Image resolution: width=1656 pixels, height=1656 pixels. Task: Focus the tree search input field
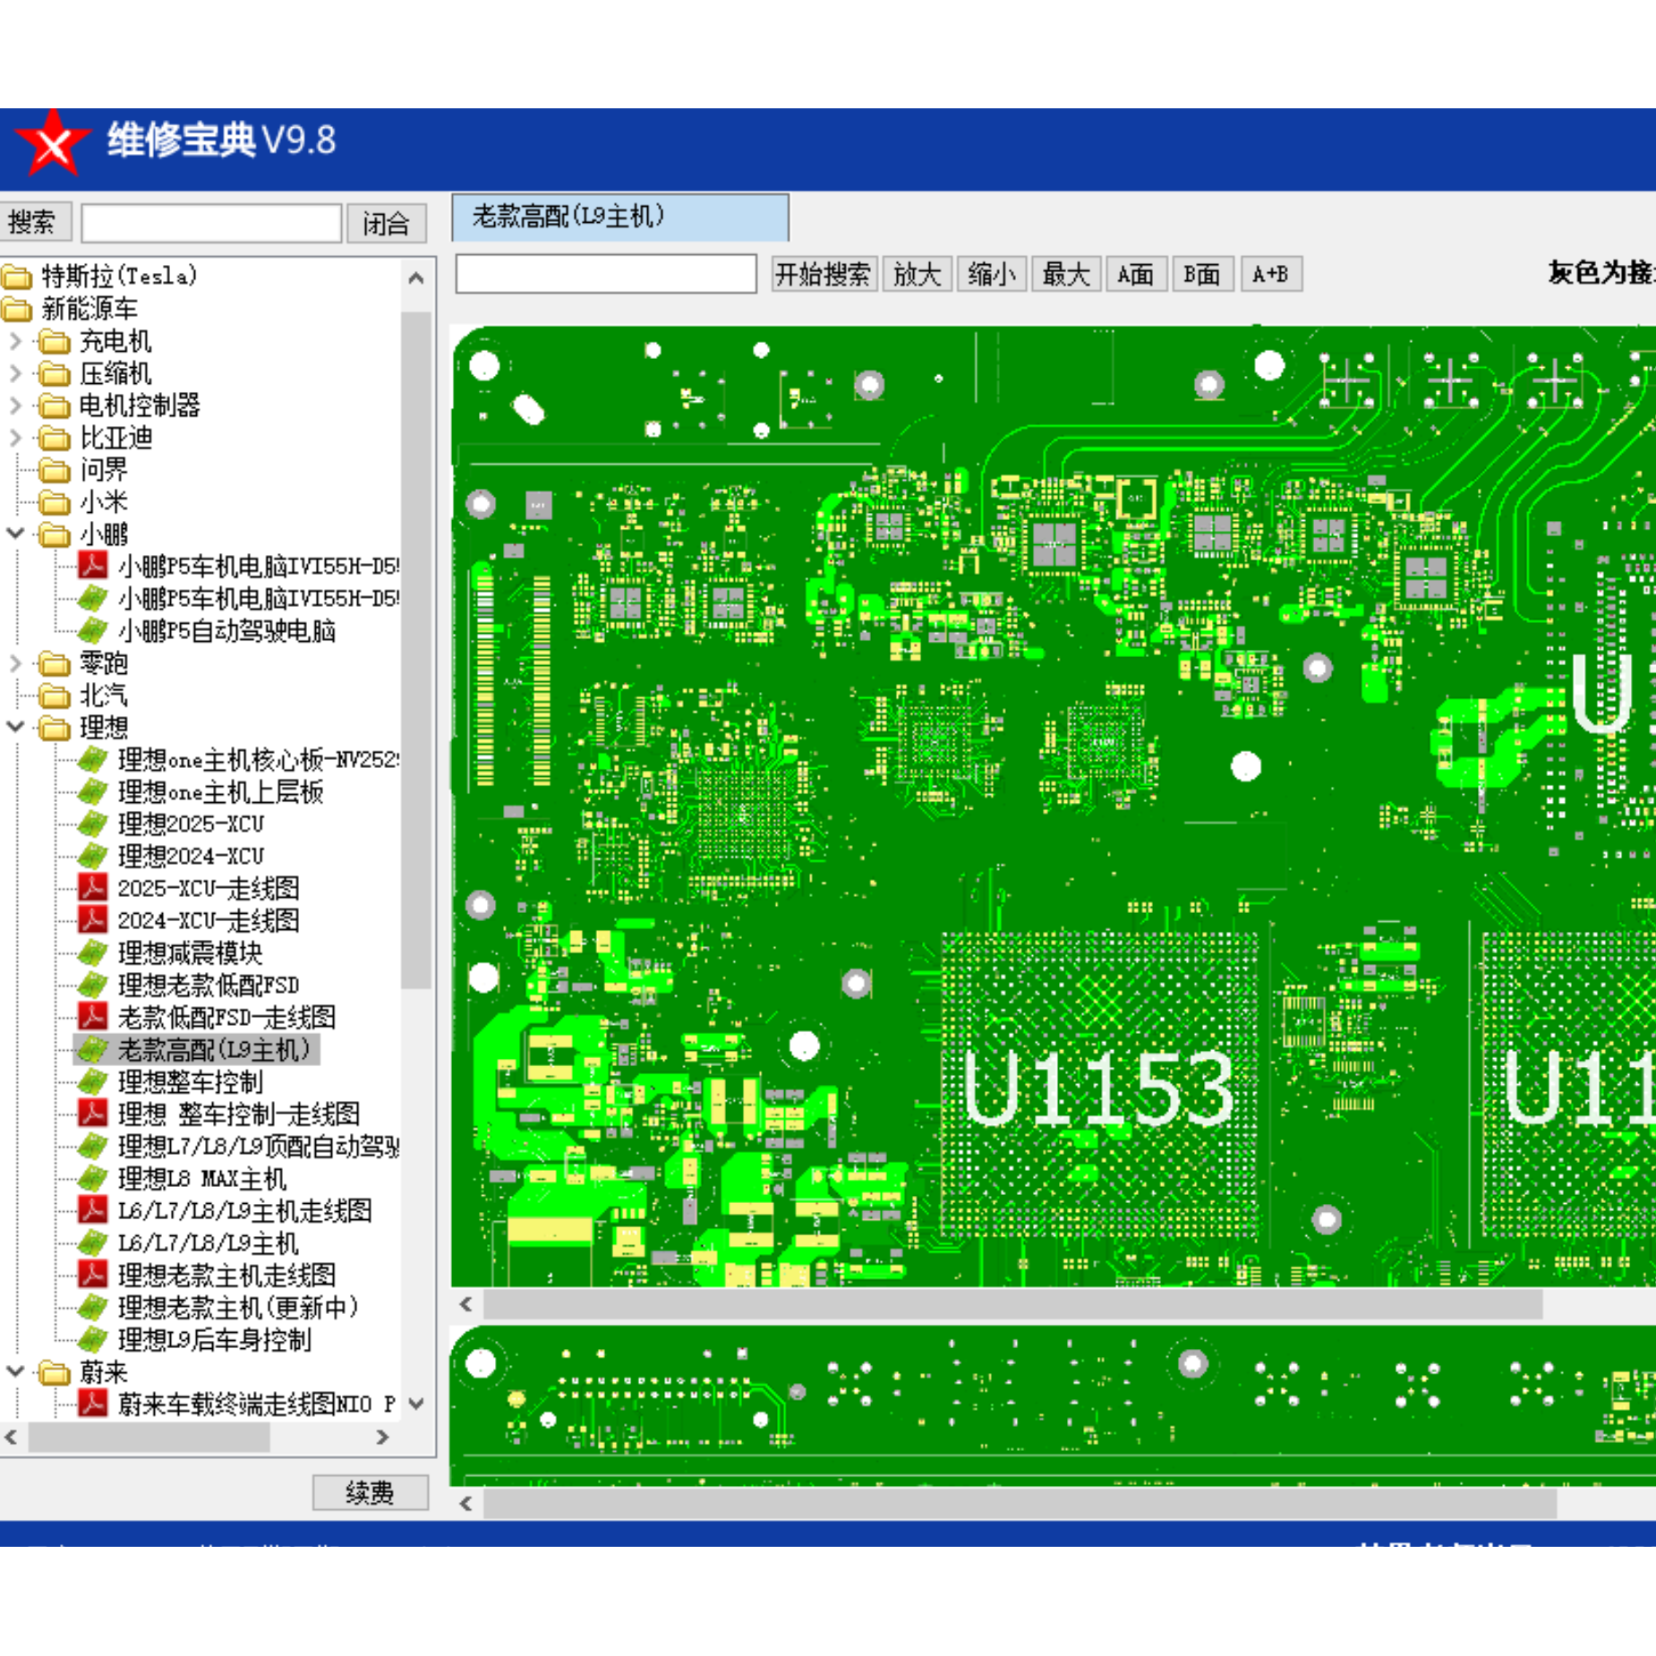pos(211,223)
